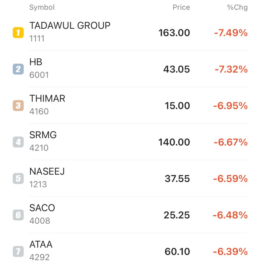
Task: View the SACO 4008 listing
Action: [x=42, y=208]
